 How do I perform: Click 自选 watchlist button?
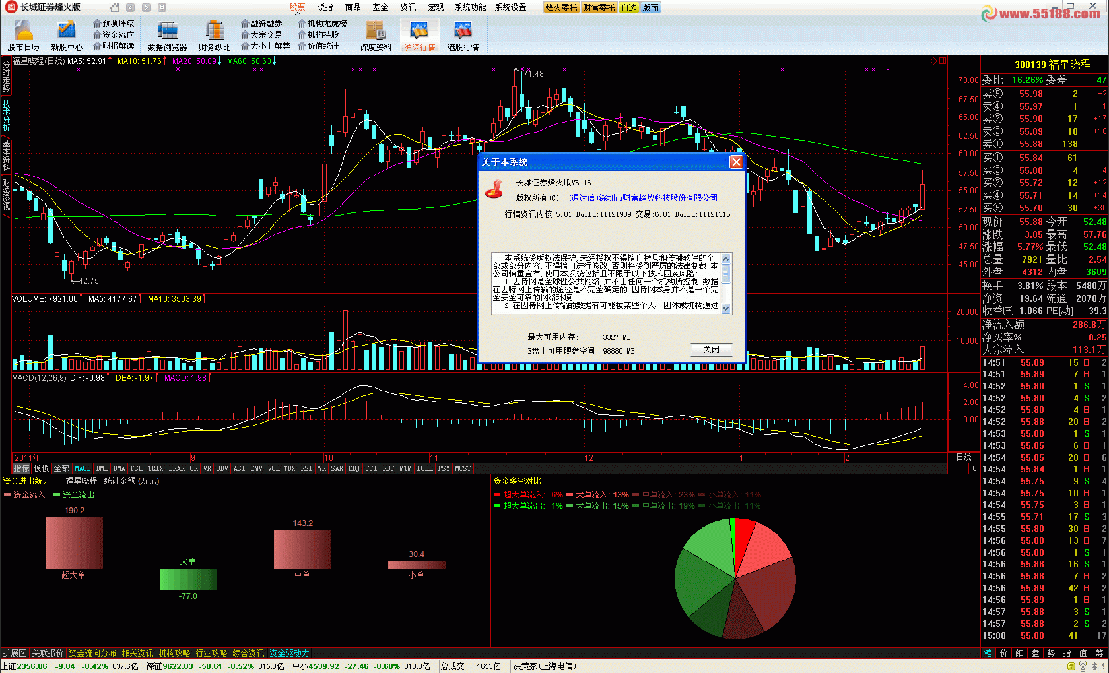(x=629, y=8)
